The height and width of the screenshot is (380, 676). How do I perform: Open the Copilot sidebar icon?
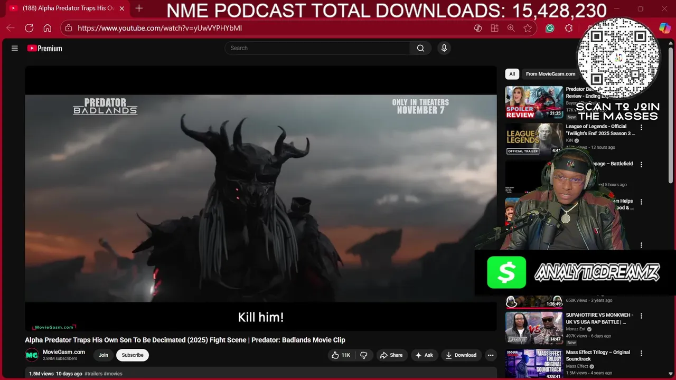665,28
